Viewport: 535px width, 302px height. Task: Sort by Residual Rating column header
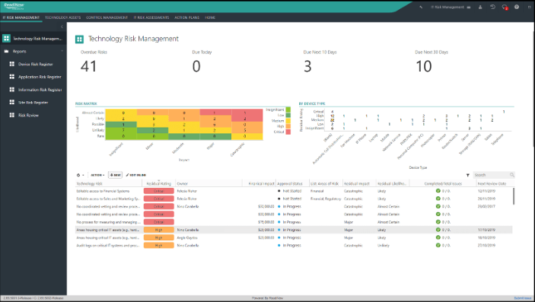pos(158,183)
